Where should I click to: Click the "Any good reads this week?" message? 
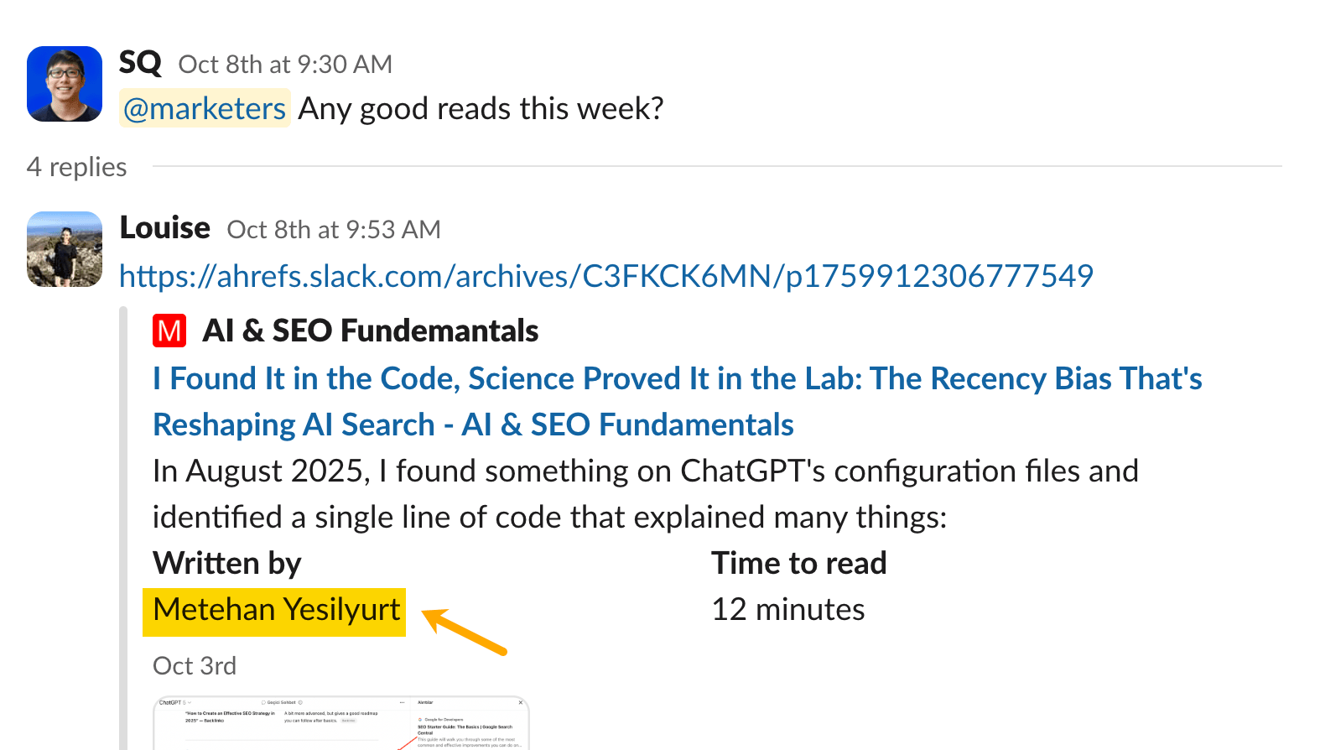tap(481, 109)
